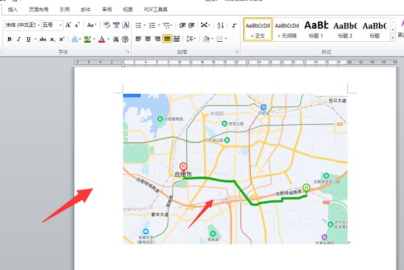Click horizontal ruler bar
The image size is (404, 270).
point(235,62)
